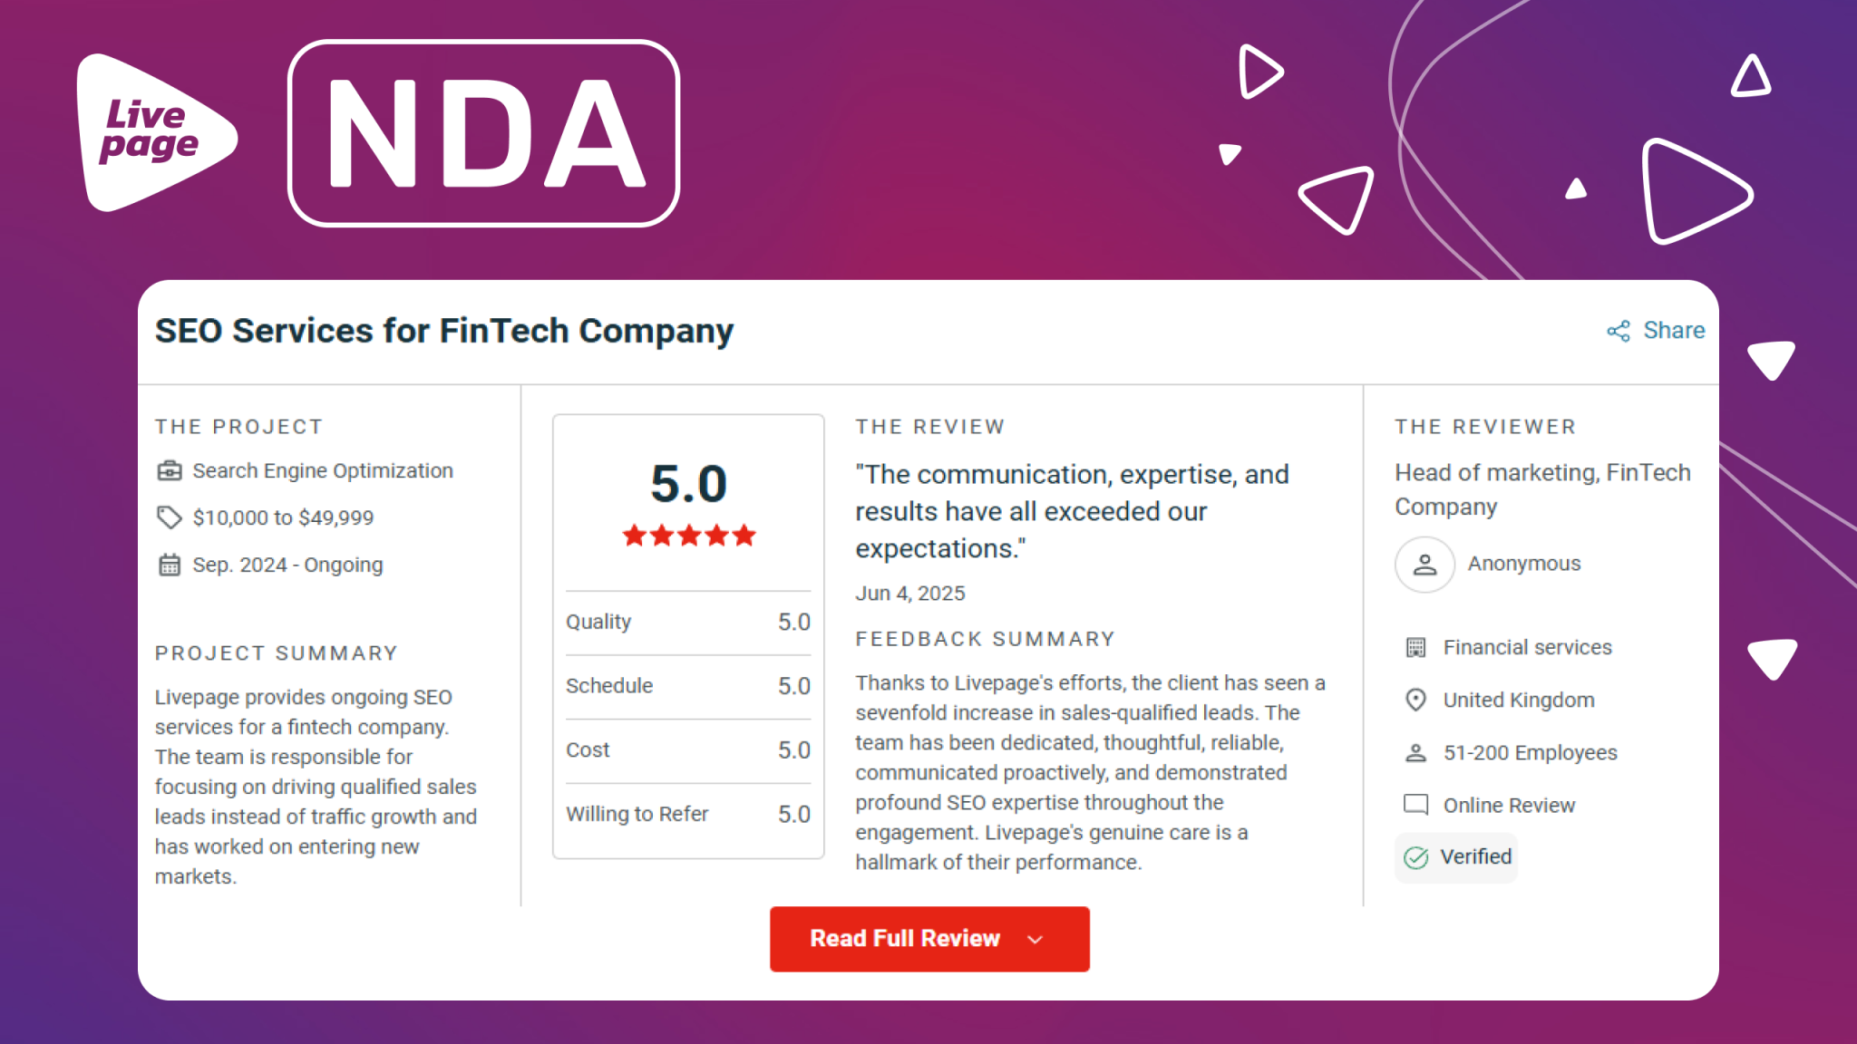This screenshot has width=1857, height=1044.
Task: Click the person icon beside 51-200 Employees
Action: point(1415,752)
